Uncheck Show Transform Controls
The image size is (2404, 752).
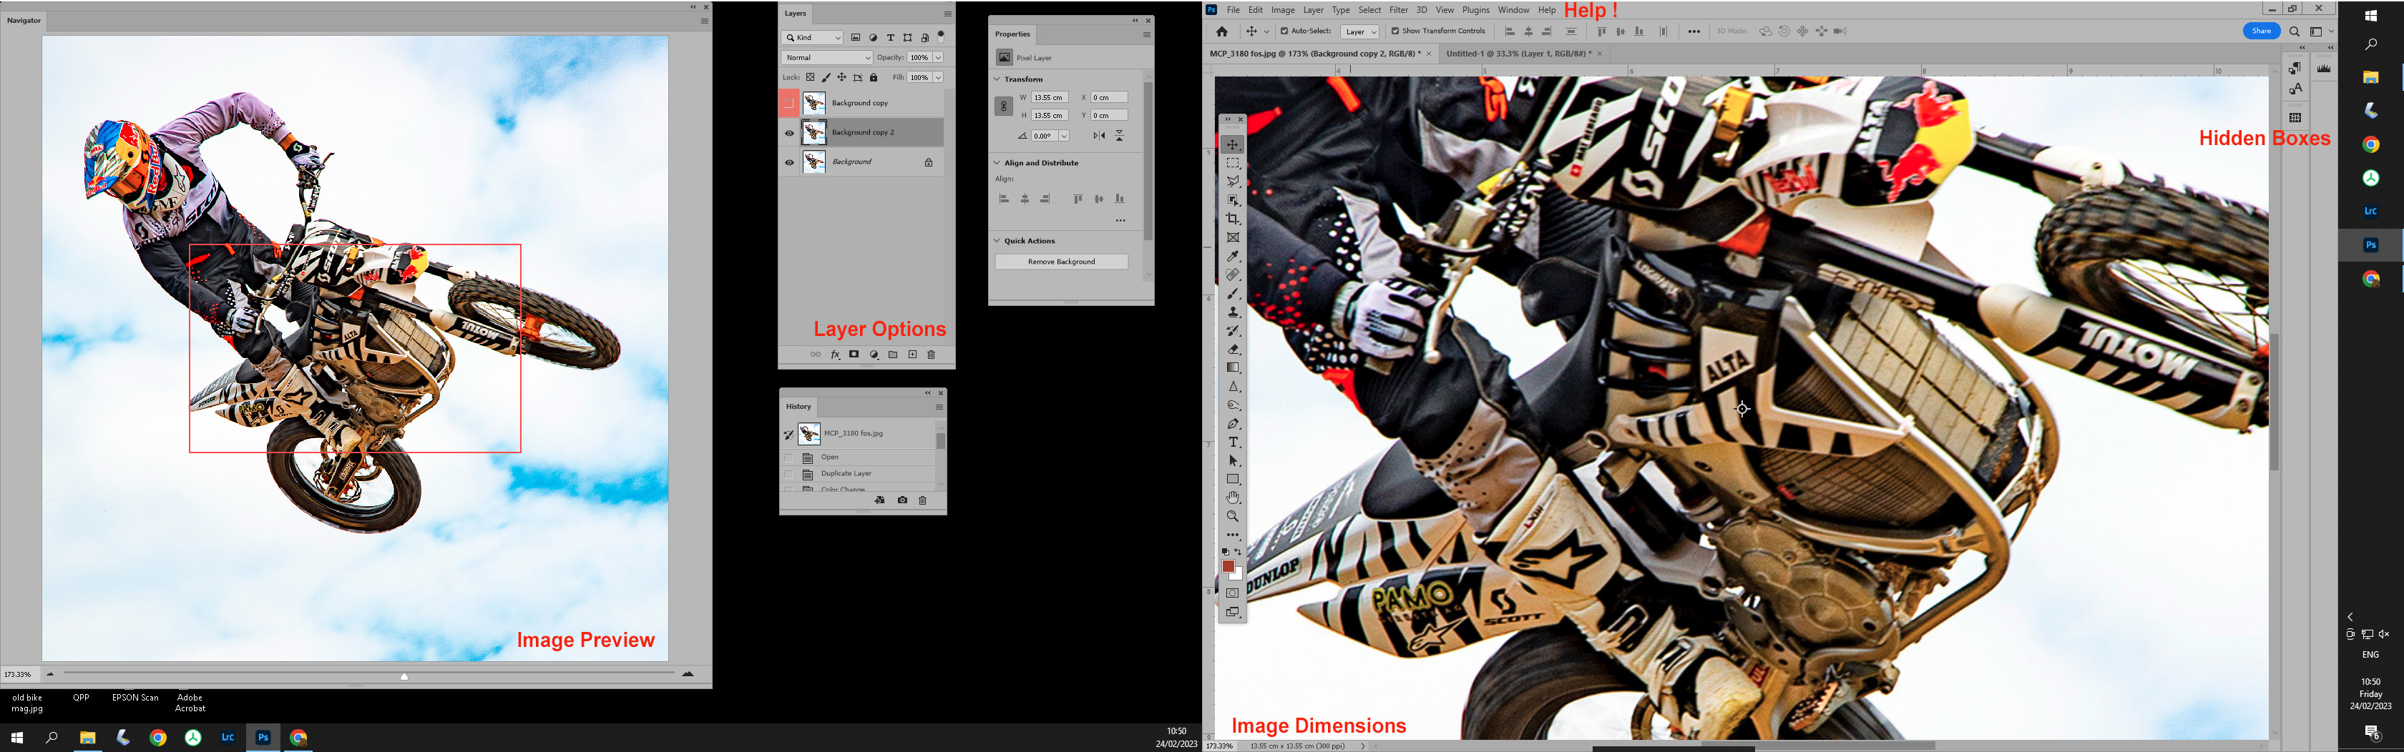click(x=1395, y=31)
